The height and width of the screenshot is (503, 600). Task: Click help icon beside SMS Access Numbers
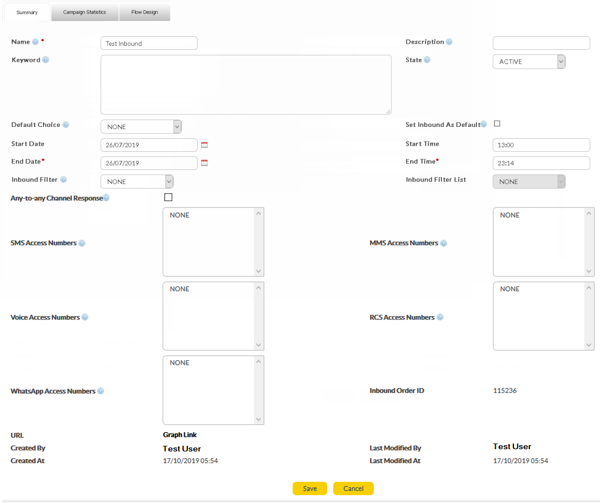click(x=82, y=243)
